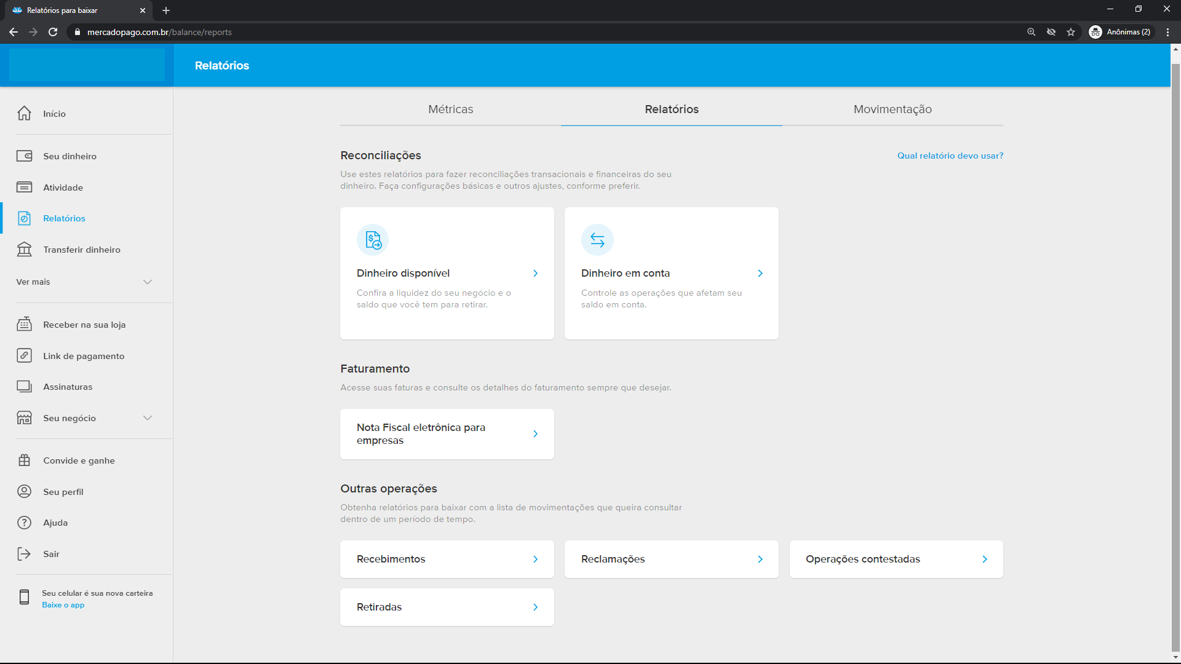Click the chevron on Recebimentos card

coord(536,559)
